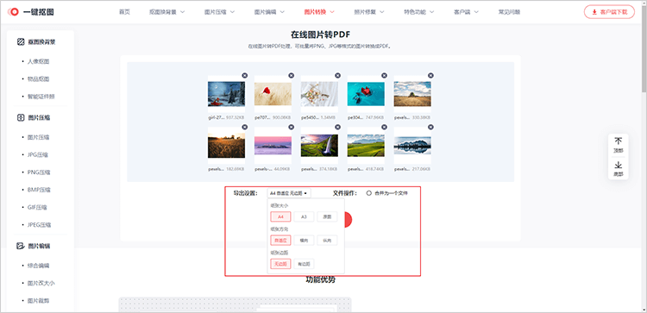Image resolution: width=647 pixels, height=313 pixels.
Task: Click the red poppy thumbnail
Action: pos(273,94)
